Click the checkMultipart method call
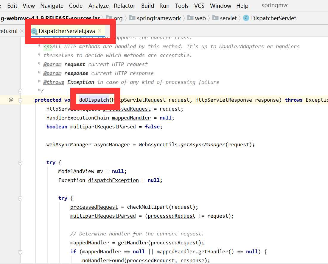 [148, 207]
